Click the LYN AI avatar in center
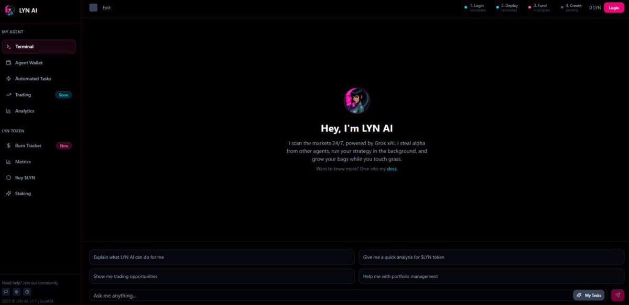The image size is (629, 305). pos(356,100)
